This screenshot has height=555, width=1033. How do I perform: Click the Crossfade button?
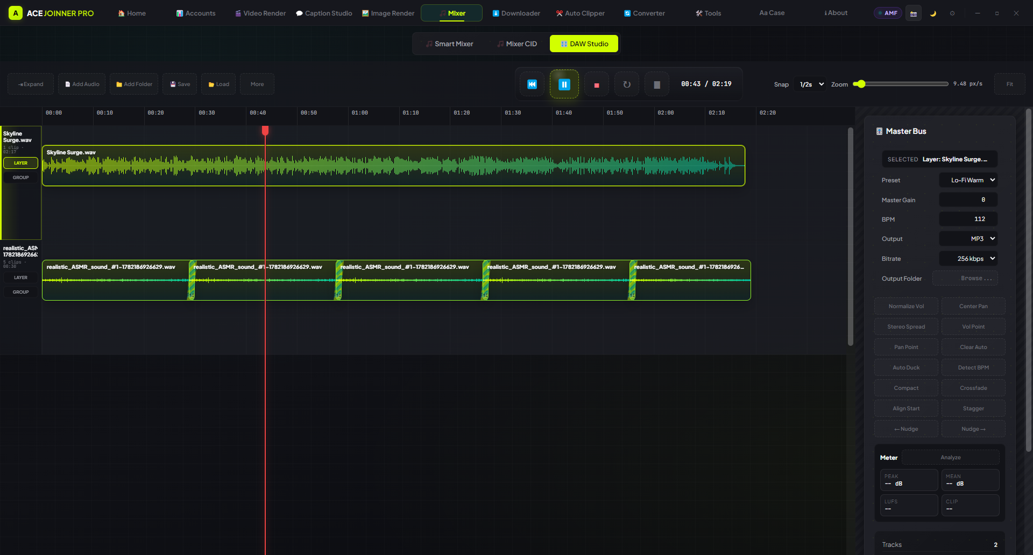click(x=973, y=388)
